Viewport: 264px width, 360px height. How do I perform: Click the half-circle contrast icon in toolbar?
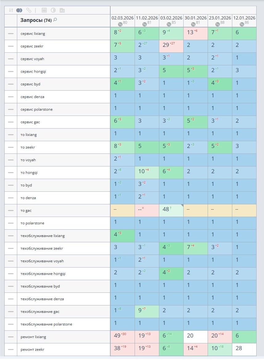(x=53, y=10)
